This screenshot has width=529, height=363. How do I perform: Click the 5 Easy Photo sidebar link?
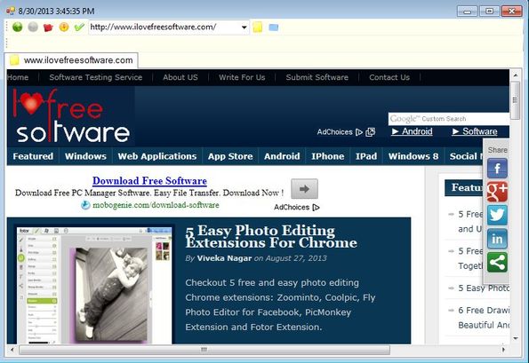pos(484,288)
